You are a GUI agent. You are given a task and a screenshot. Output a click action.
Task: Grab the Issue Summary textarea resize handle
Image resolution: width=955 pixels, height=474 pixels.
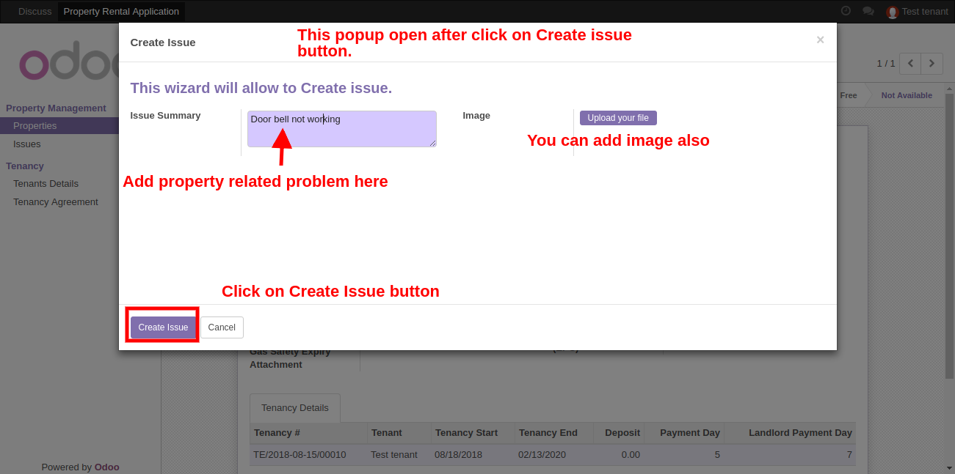[x=433, y=144]
